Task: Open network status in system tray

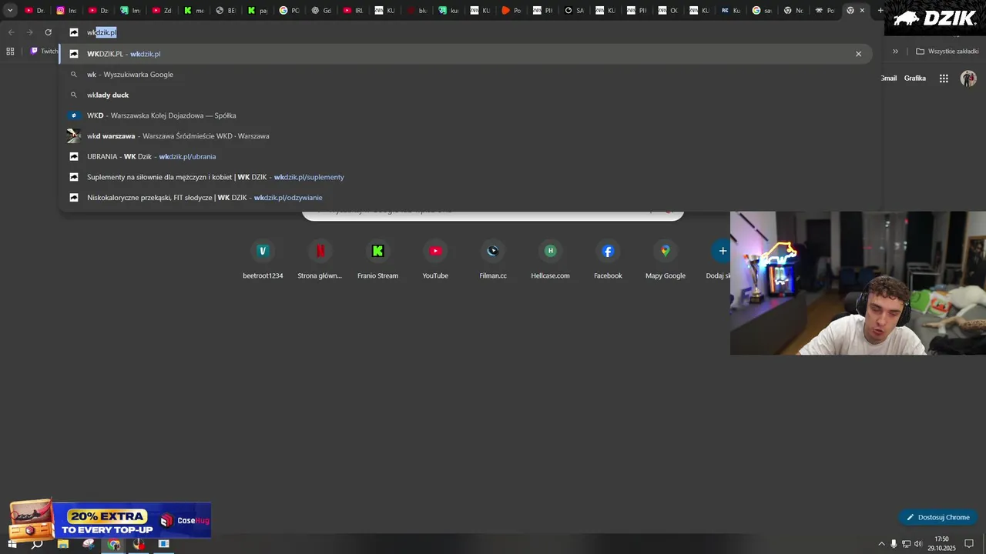Action: click(906, 544)
